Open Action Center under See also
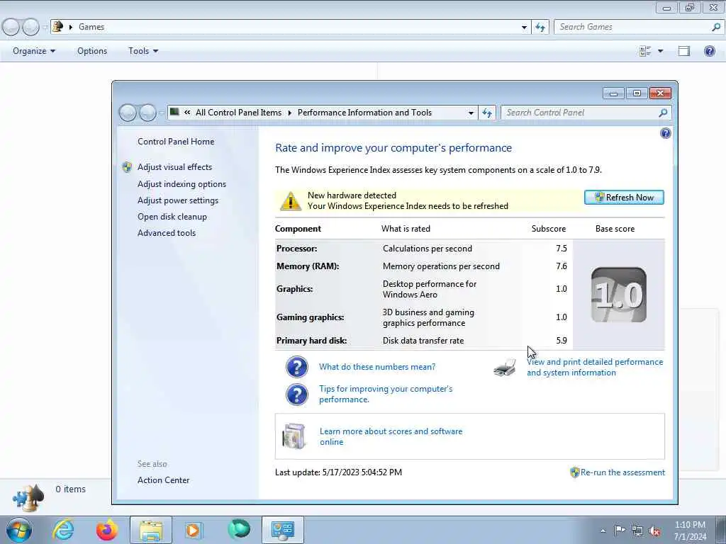 [x=163, y=480]
